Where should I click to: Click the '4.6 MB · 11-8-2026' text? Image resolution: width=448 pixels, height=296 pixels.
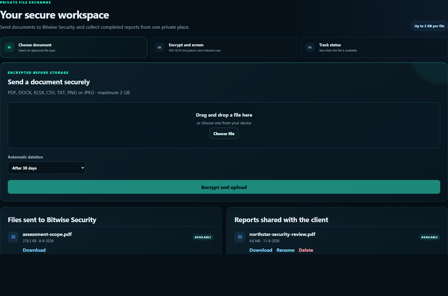(264, 241)
